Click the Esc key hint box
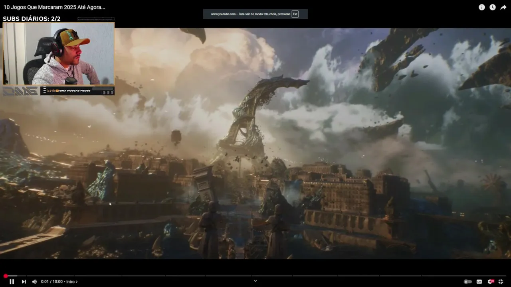 click(x=295, y=14)
